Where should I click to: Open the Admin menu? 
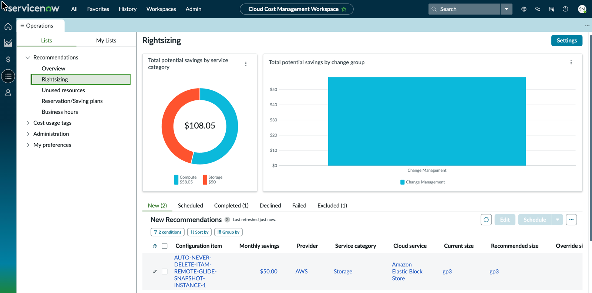[x=194, y=9]
